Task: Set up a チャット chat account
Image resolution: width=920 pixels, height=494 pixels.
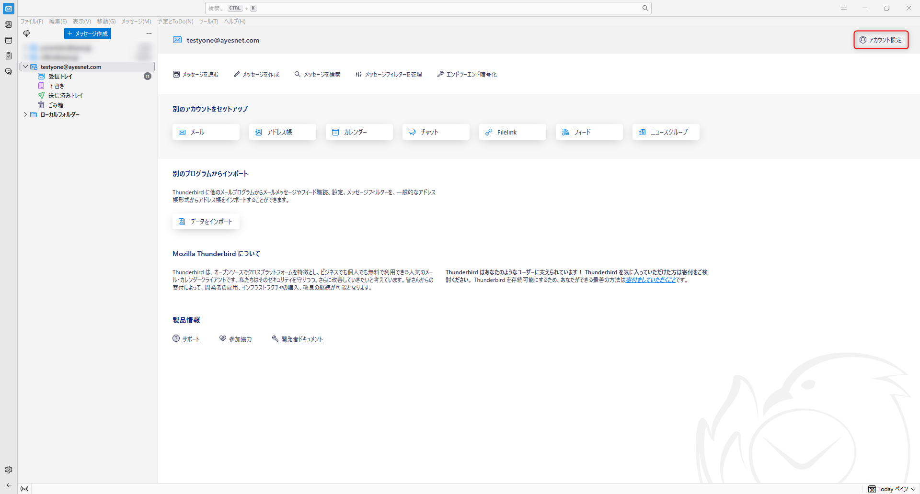Action: [436, 132]
